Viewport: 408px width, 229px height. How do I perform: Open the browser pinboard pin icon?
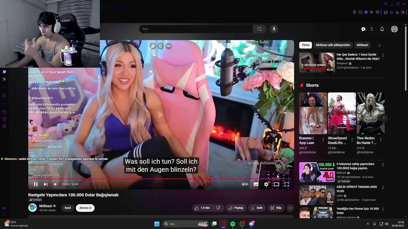pos(354,12)
